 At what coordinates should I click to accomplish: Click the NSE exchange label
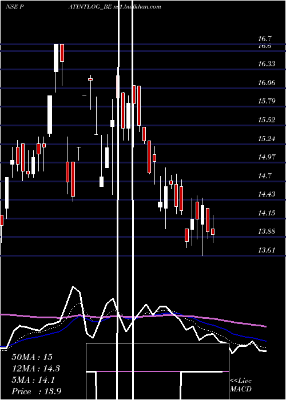12,7
